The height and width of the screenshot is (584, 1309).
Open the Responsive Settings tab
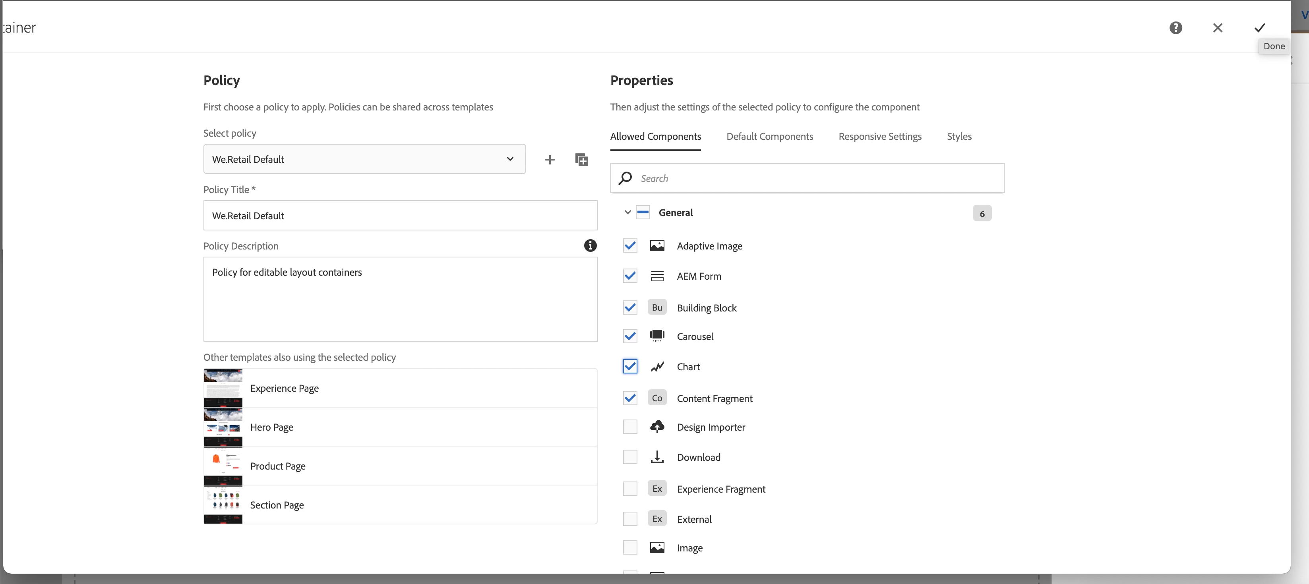(x=879, y=137)
